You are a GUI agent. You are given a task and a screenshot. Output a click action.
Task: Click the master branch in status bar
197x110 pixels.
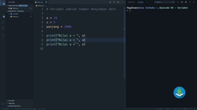click(x=6, y=109)
